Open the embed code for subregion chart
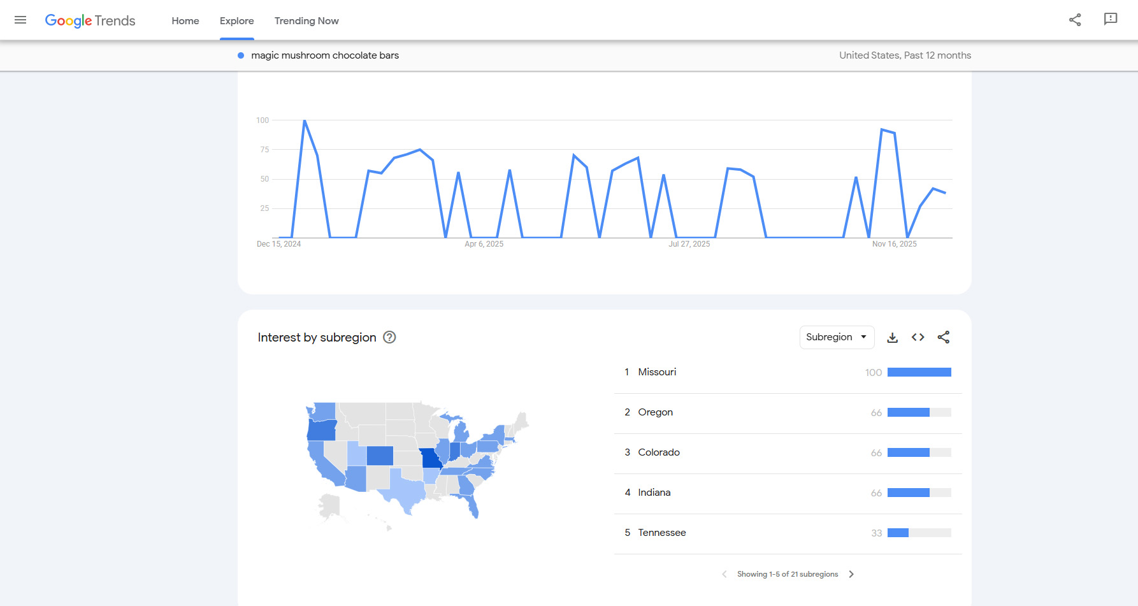This screenshot has width=1138, height=606. tap(918, 337)
